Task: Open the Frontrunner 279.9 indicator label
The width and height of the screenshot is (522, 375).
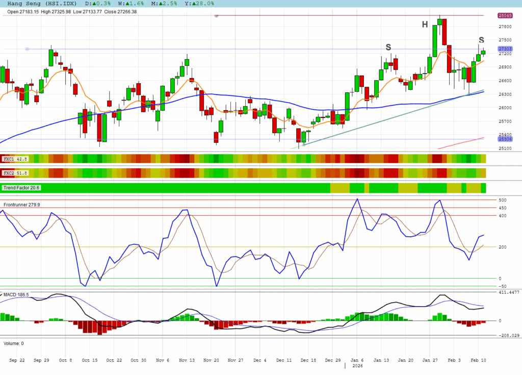Action: tap(22, 205)
